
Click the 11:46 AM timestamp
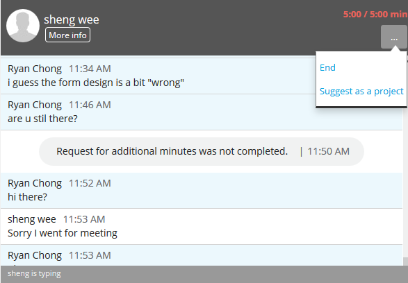(90, 105)
